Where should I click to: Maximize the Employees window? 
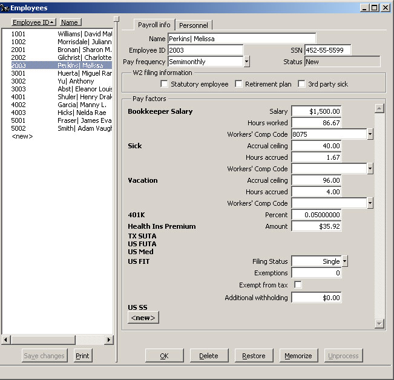click(x=375, y=8)
